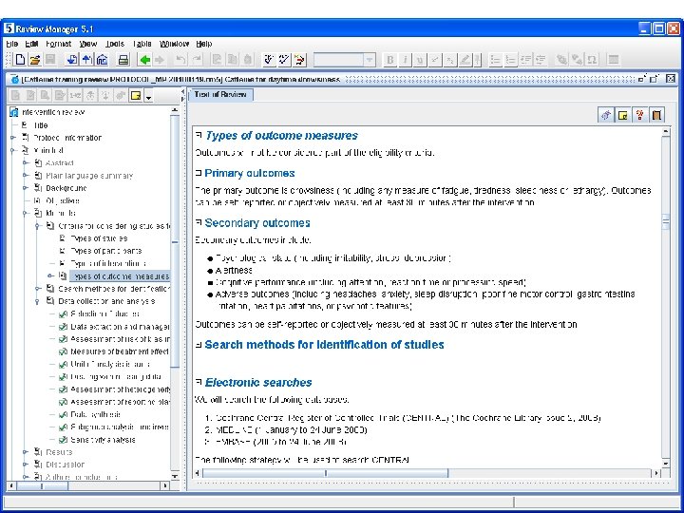Expand the Search methods for identification node
The height and width of the screenshot is (513, 684).
click(38, 289)
